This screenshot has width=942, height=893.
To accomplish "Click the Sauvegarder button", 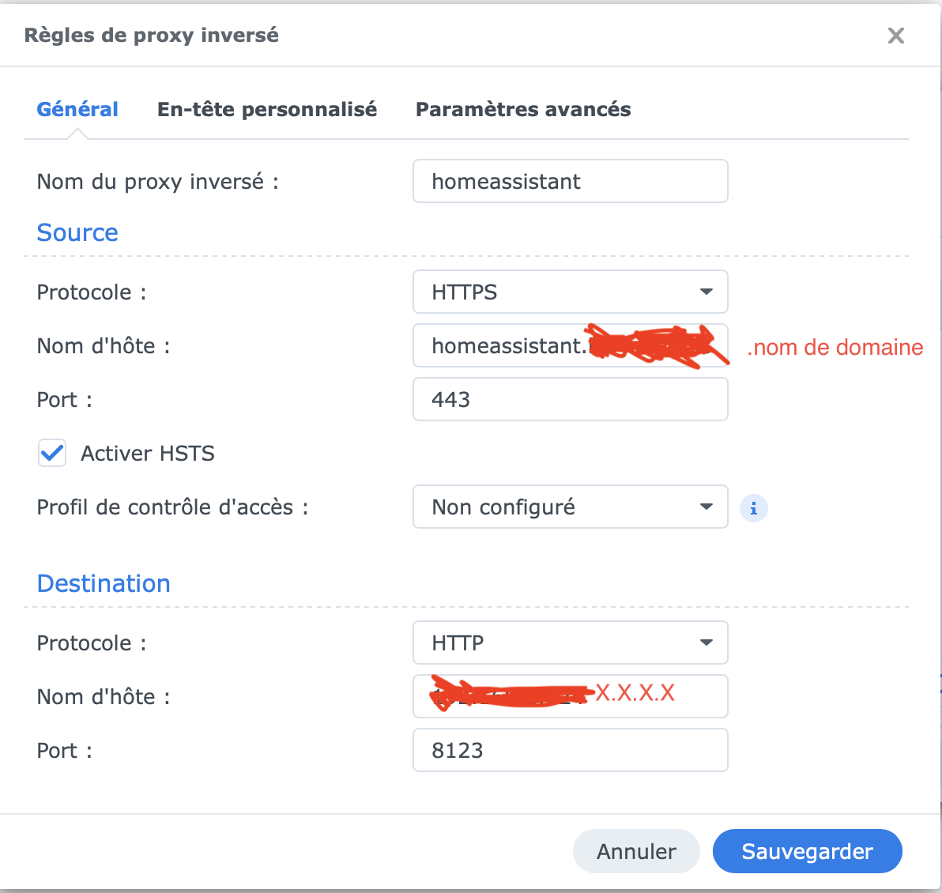I will coord(807,851).
